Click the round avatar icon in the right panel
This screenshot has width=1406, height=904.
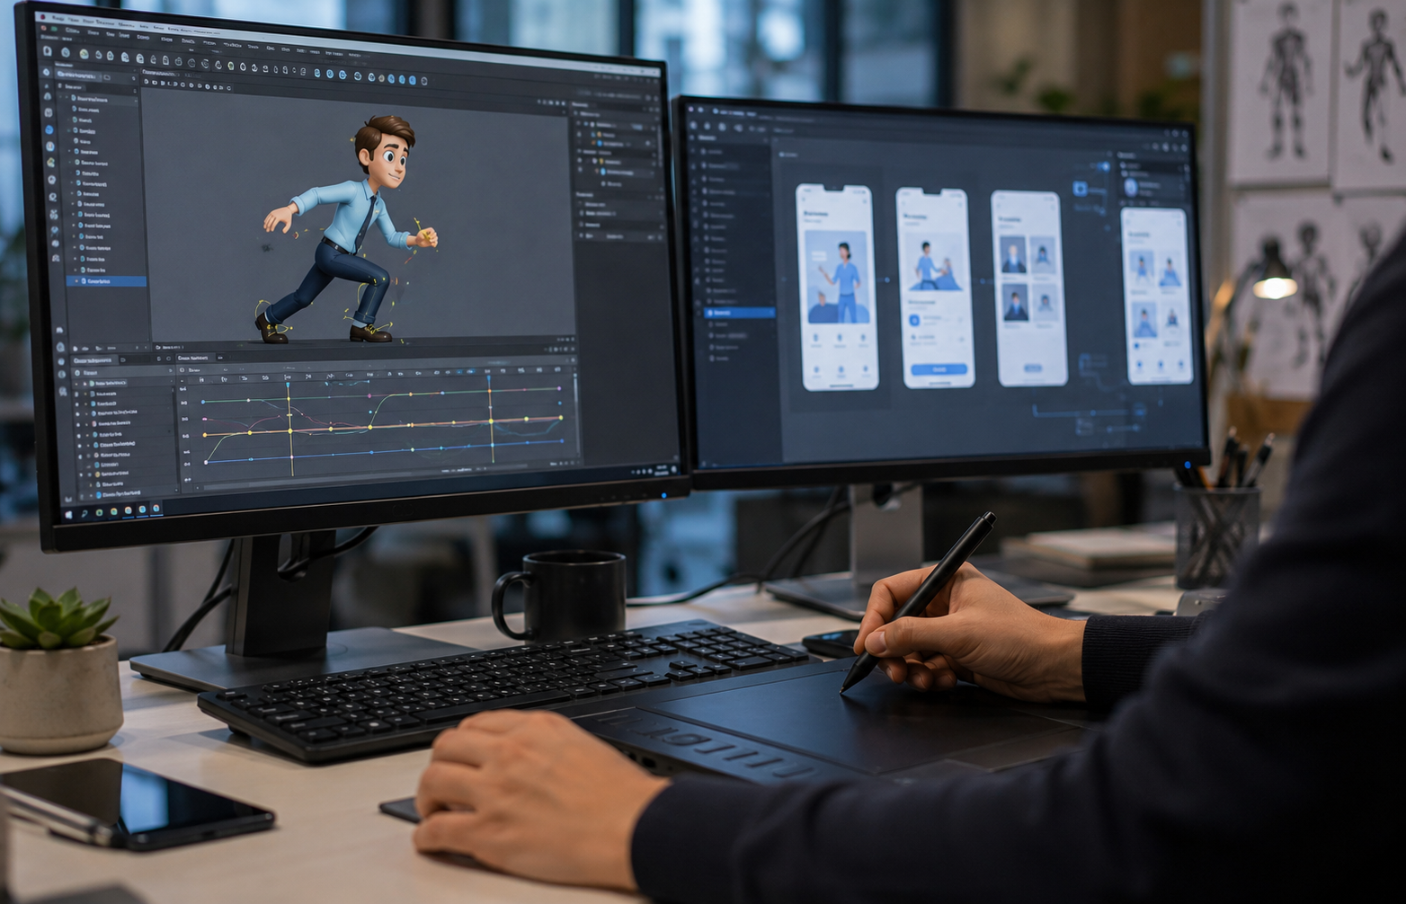point(1131,187)
